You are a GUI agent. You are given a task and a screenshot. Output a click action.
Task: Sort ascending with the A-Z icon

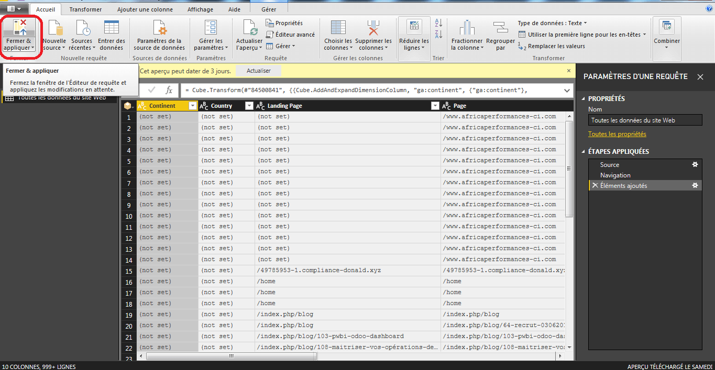(439, 23)
